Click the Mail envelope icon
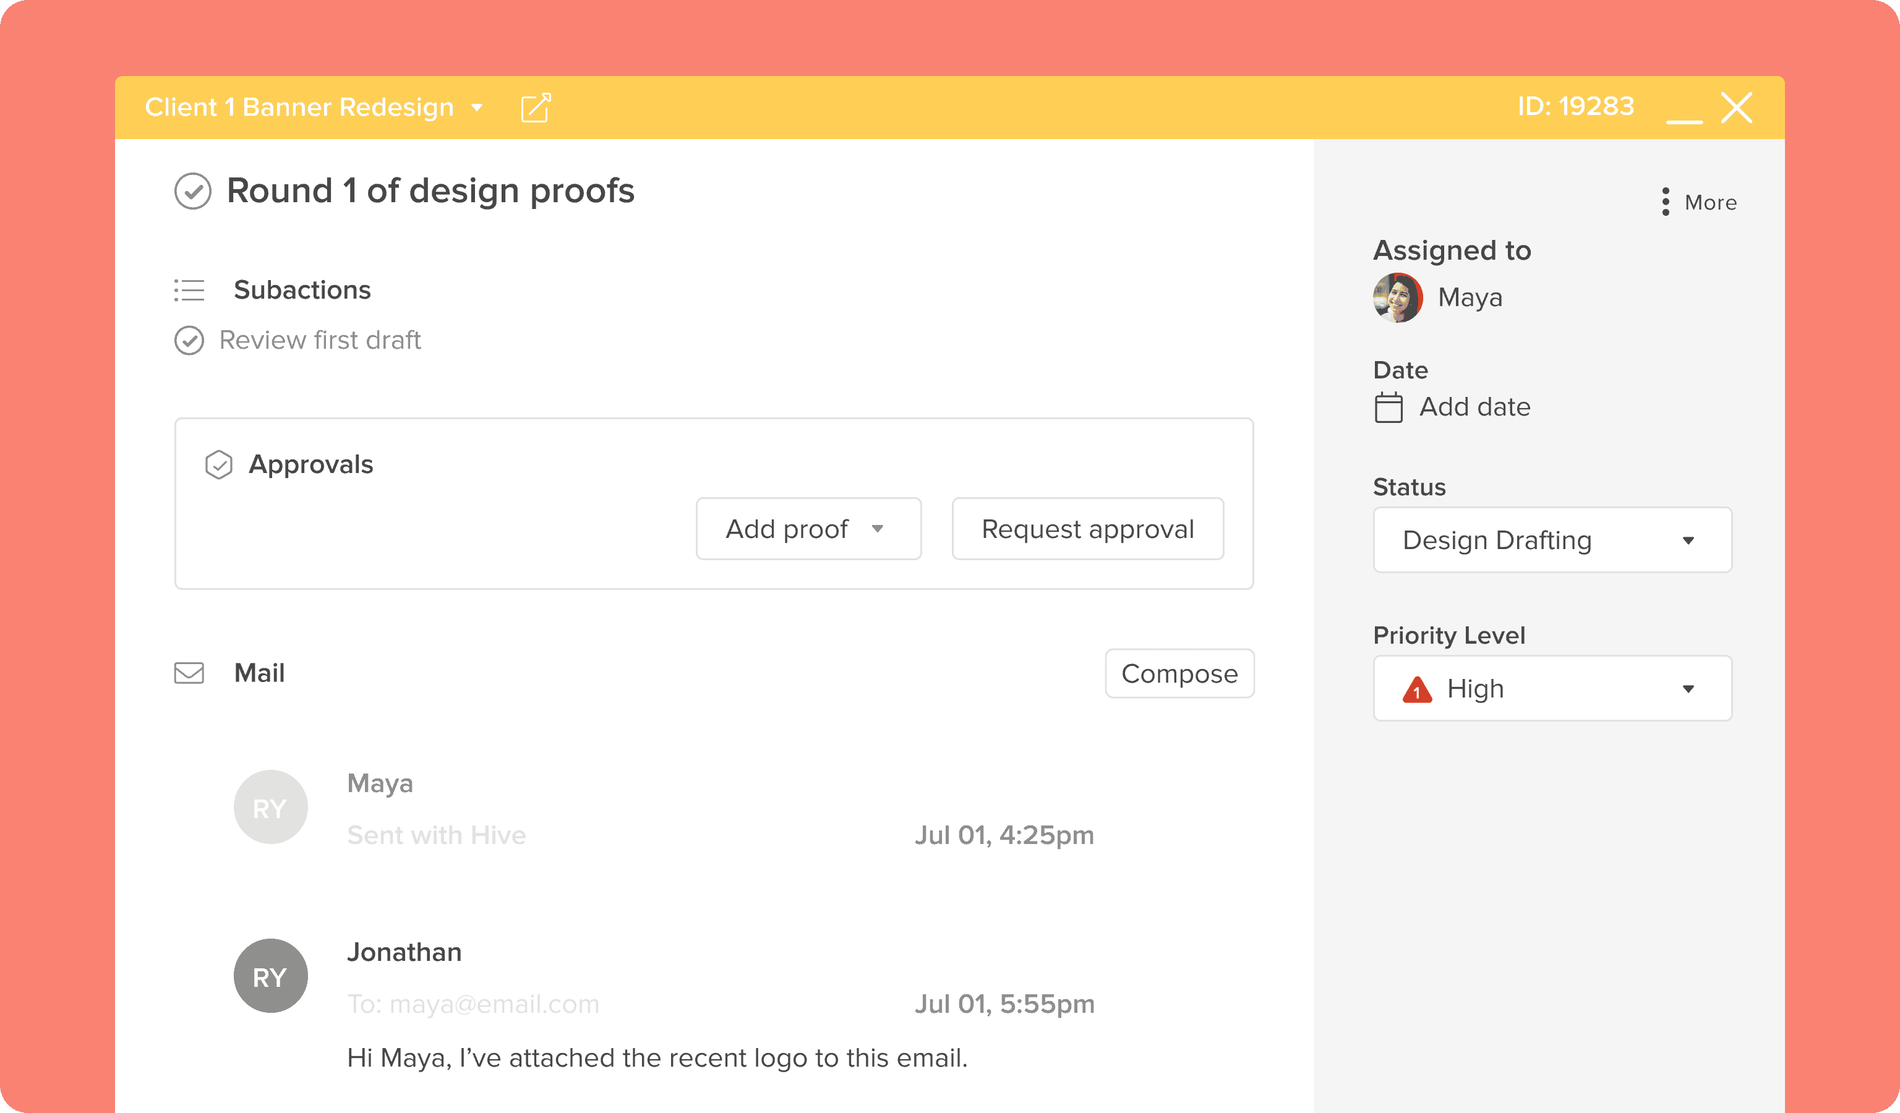Screen dimensions: 1900x1113 pyautogui.click(x=189, y=673)
